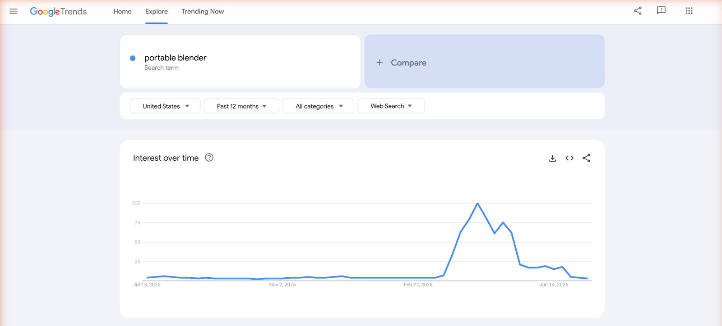
Task: Share this page via header share icon
Action: 638,11
